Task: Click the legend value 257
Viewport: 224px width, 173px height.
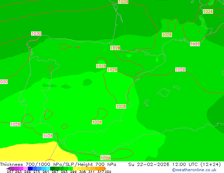Action: pyautogui.click(x=10, y=172)
